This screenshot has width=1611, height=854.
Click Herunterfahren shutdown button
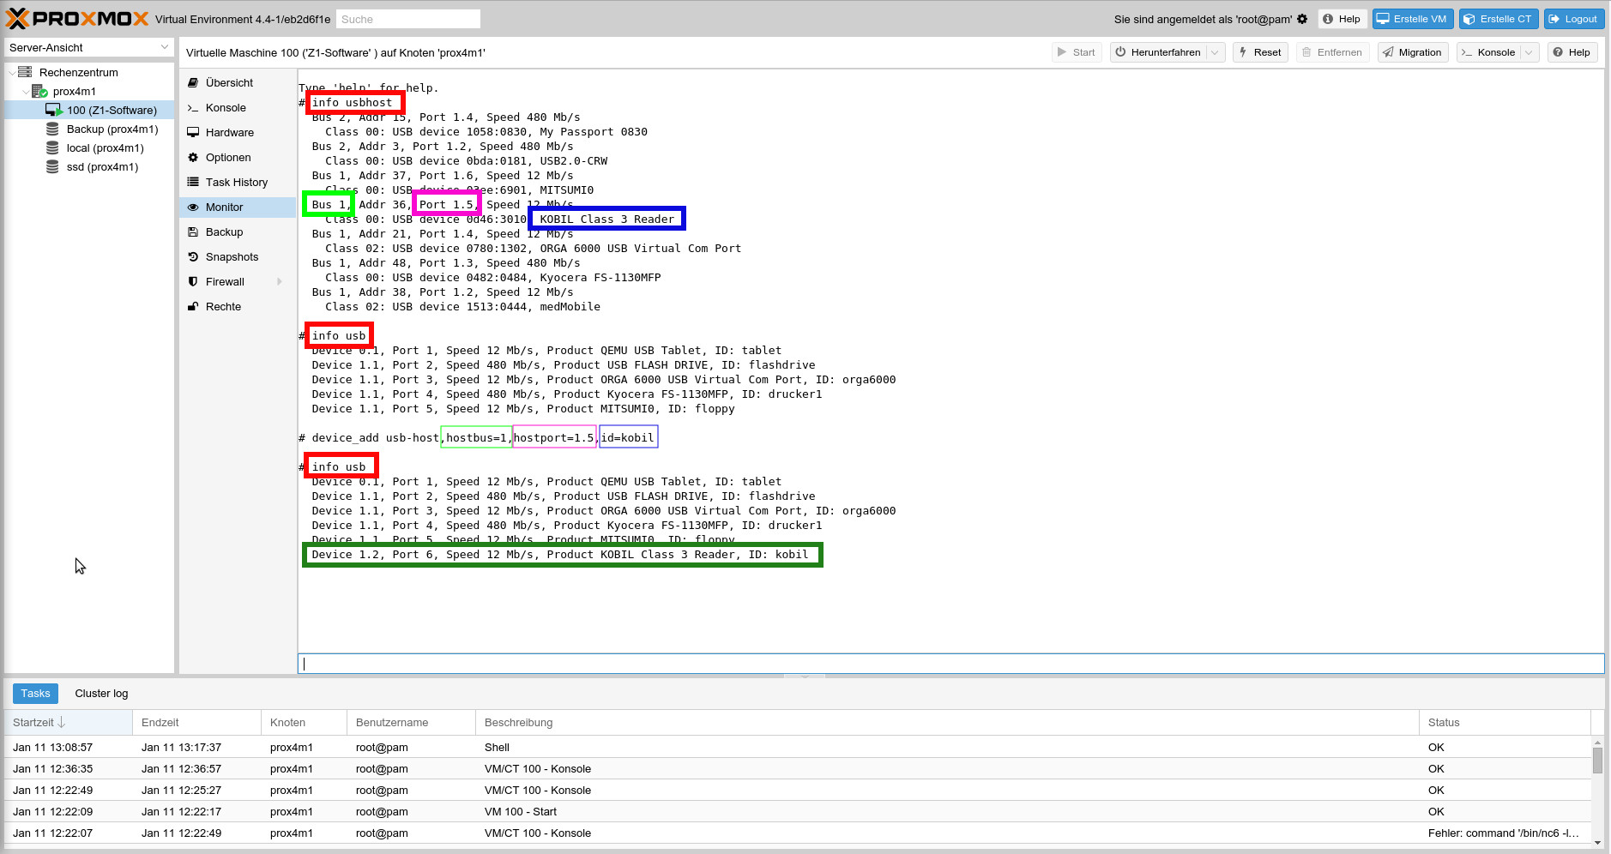click(x=1158, y=52)
